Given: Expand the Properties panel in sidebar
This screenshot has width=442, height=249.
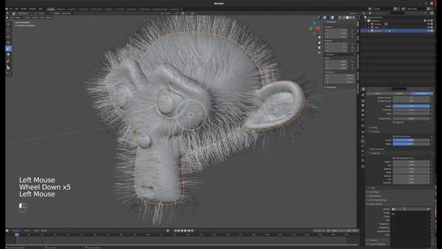Looking at the screenshot, I should 331,87.
